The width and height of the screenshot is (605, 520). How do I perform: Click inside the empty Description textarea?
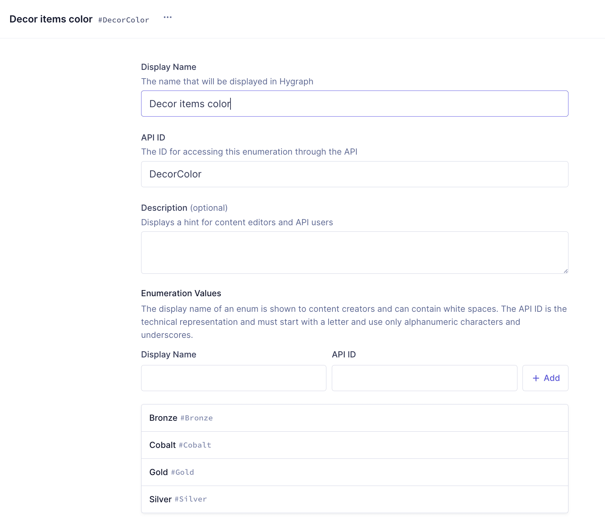(354, 252)
